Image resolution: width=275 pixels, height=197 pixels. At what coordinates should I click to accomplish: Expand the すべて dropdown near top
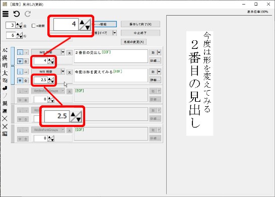(114, 33)
